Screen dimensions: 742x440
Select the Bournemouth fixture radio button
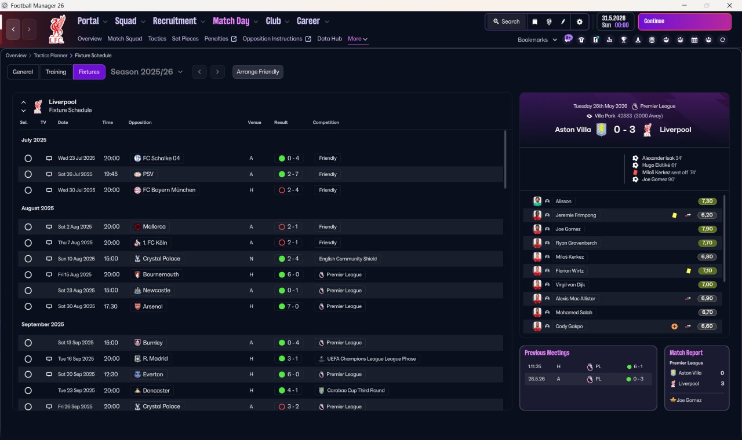pyautogui.click(x=28, y=274)
